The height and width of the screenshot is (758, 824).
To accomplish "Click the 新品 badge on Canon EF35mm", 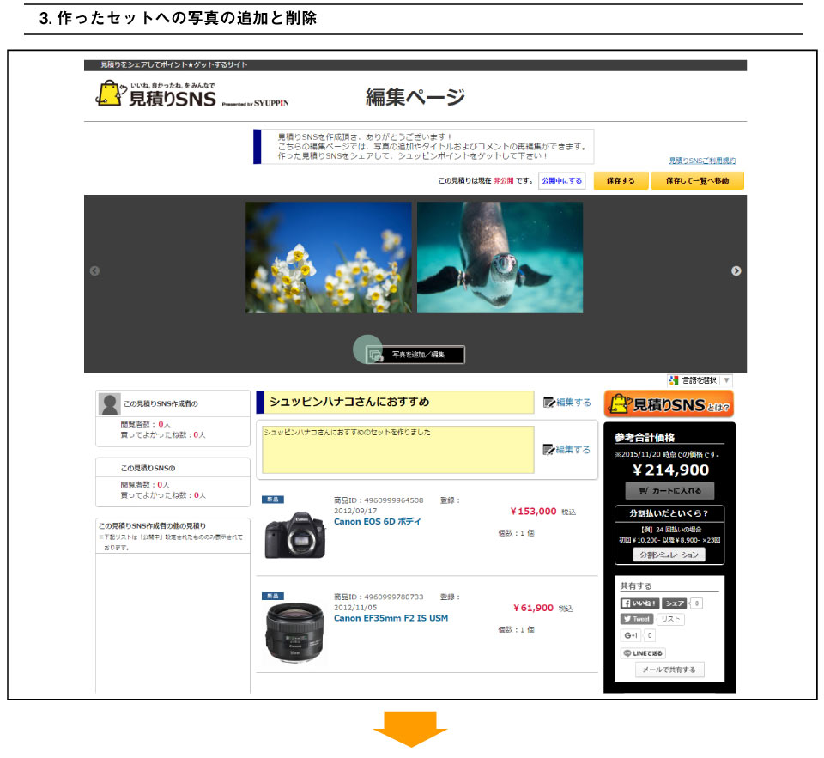I will point(273,596).
